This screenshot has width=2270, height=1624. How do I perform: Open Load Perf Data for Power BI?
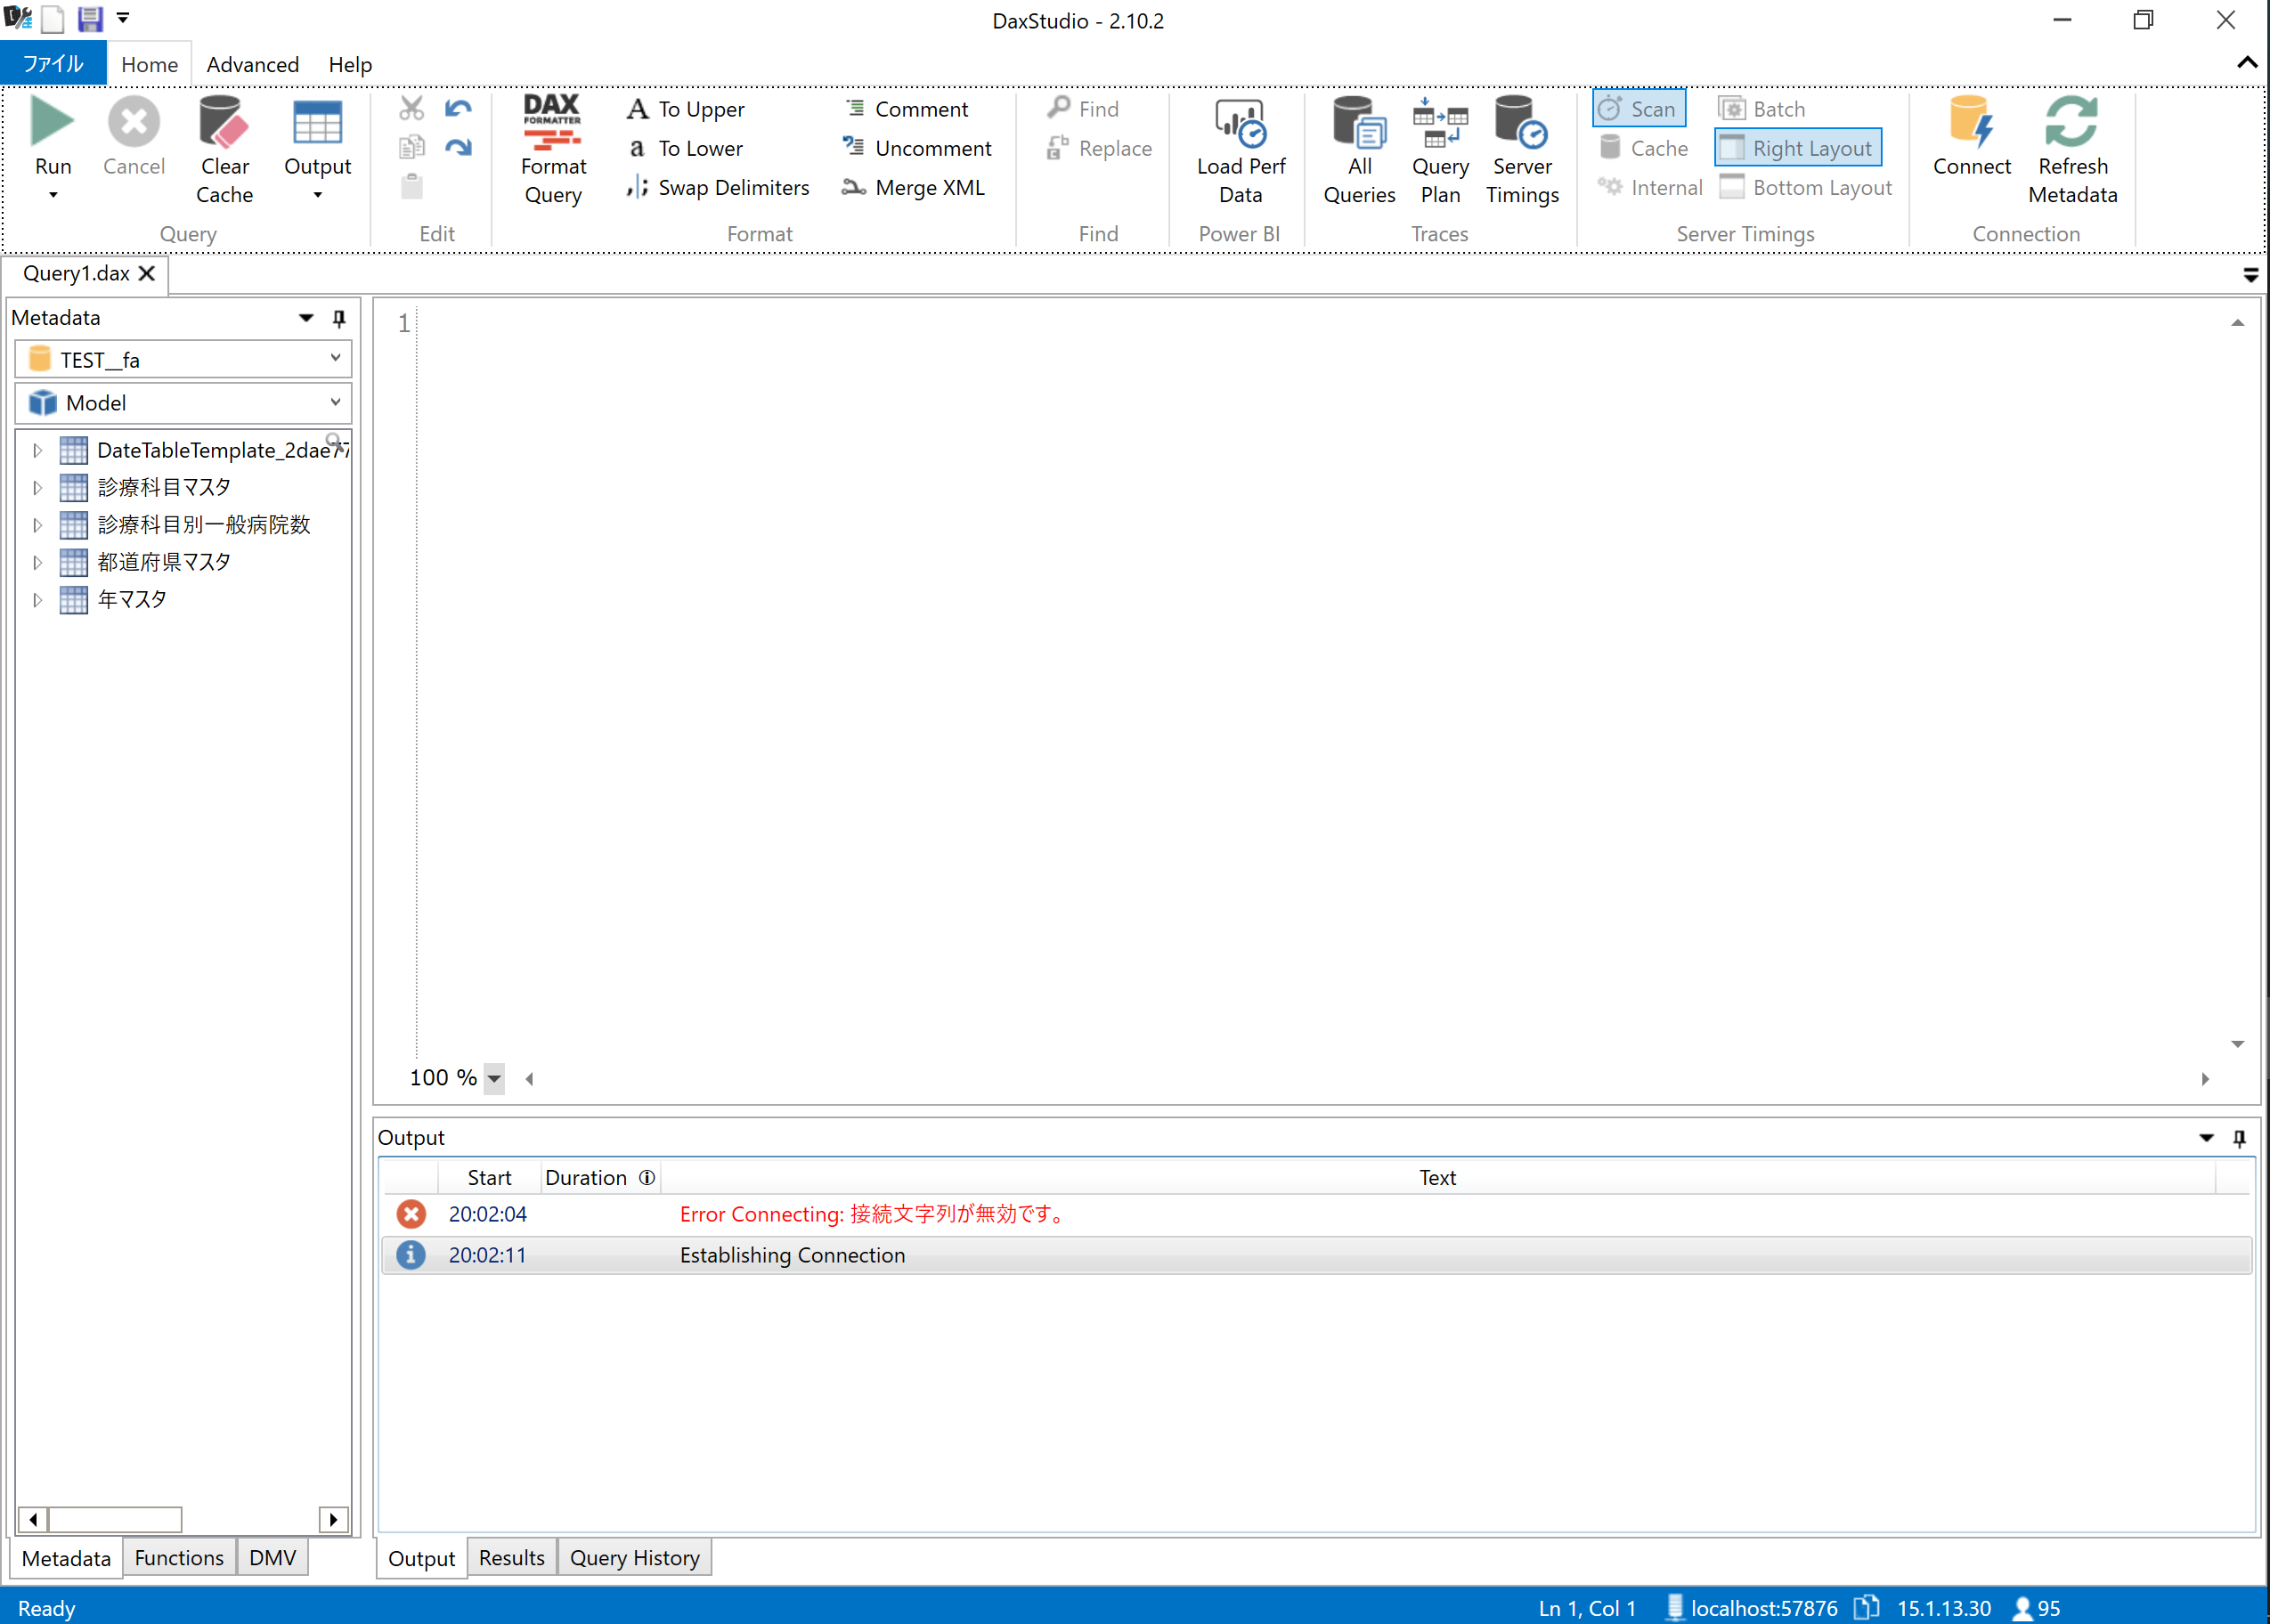[x=1239, y=148]
